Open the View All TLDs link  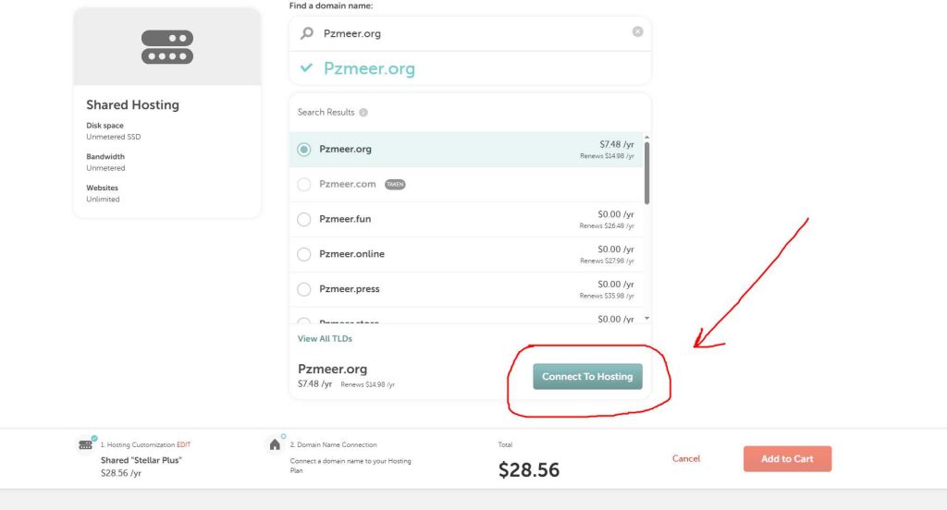click(325, 339)
